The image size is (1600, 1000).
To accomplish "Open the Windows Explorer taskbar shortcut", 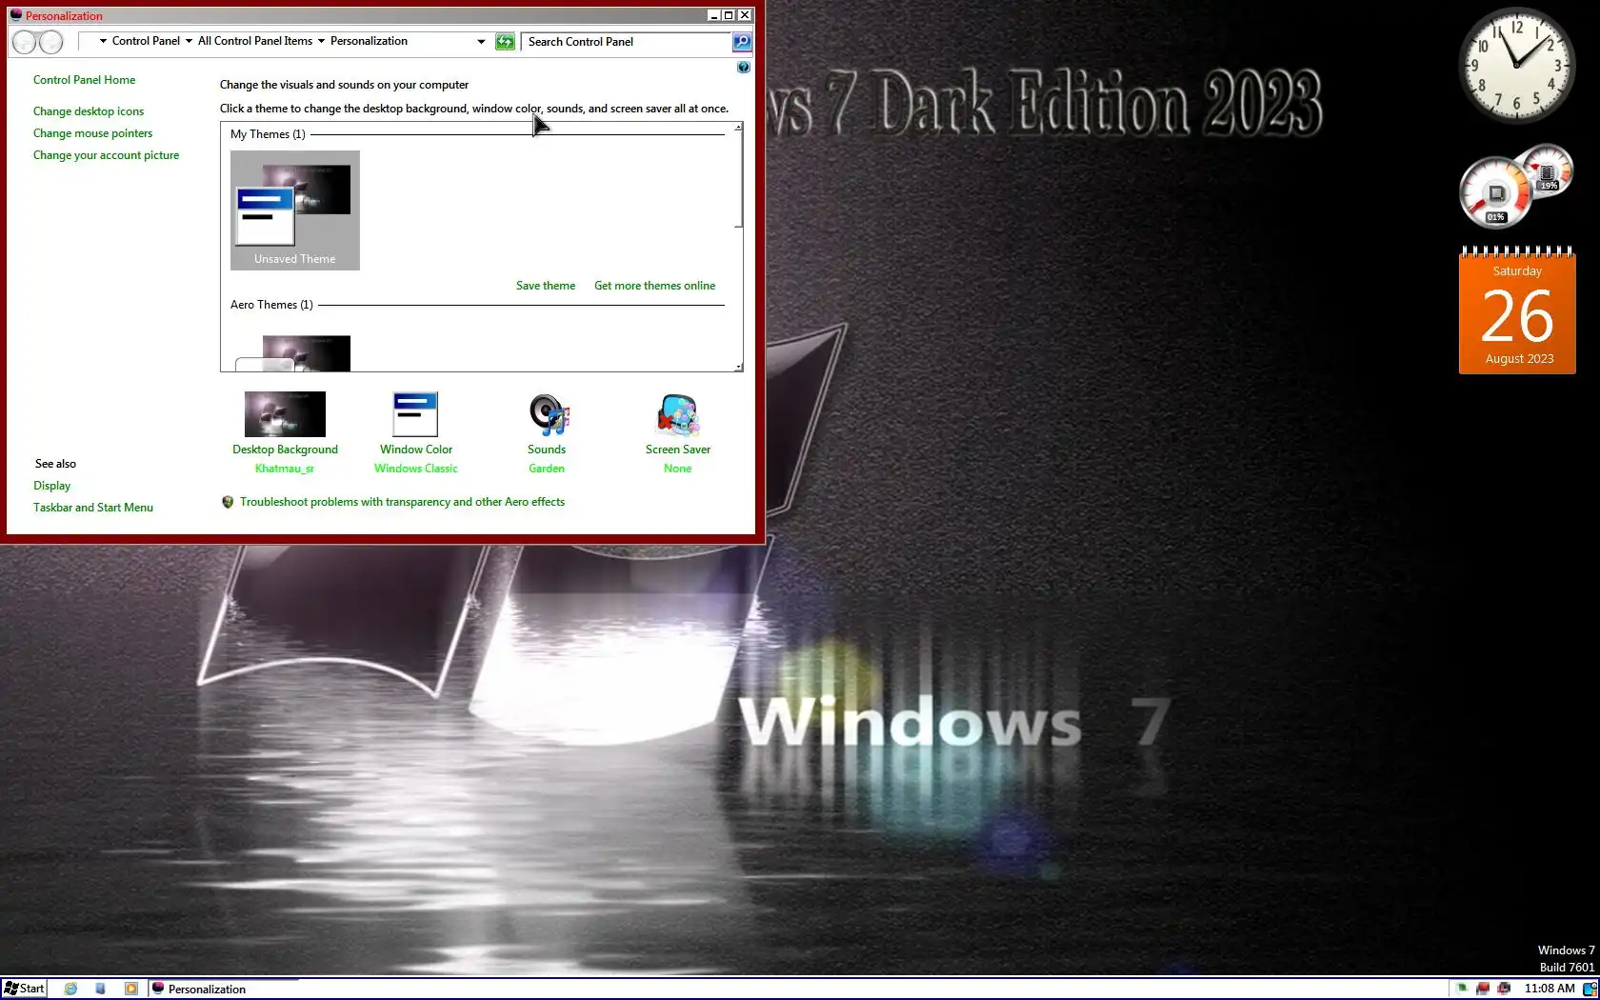I will tap(100, 989).
